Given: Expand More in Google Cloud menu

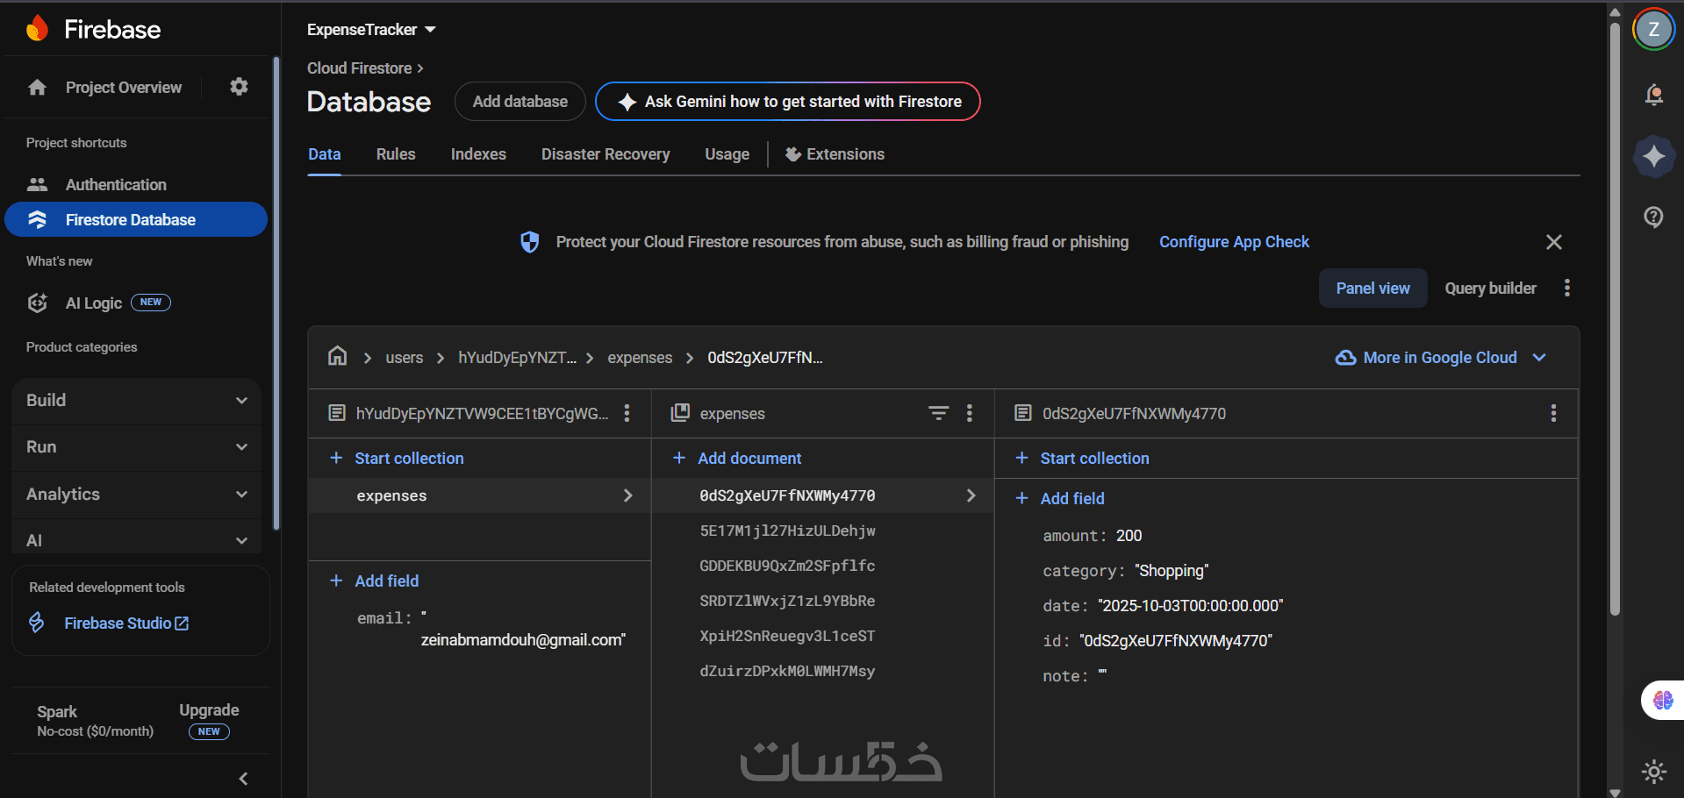Looking at the screenshot, I should coord(1440,358).
